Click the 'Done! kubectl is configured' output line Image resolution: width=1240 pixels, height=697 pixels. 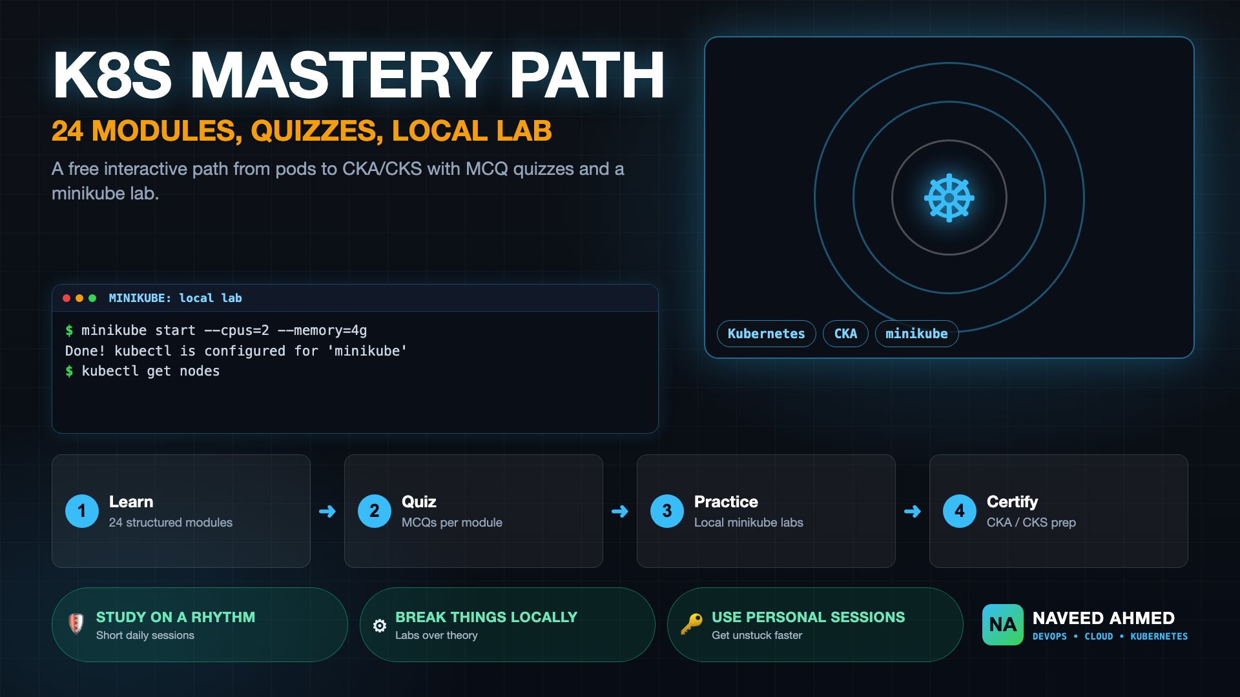click(236, 351)
